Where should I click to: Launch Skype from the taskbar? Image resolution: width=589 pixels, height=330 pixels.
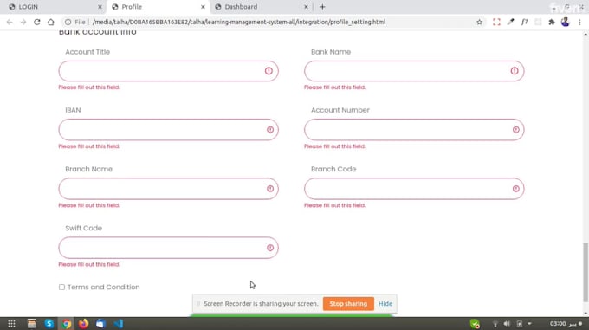pos(49,324)
